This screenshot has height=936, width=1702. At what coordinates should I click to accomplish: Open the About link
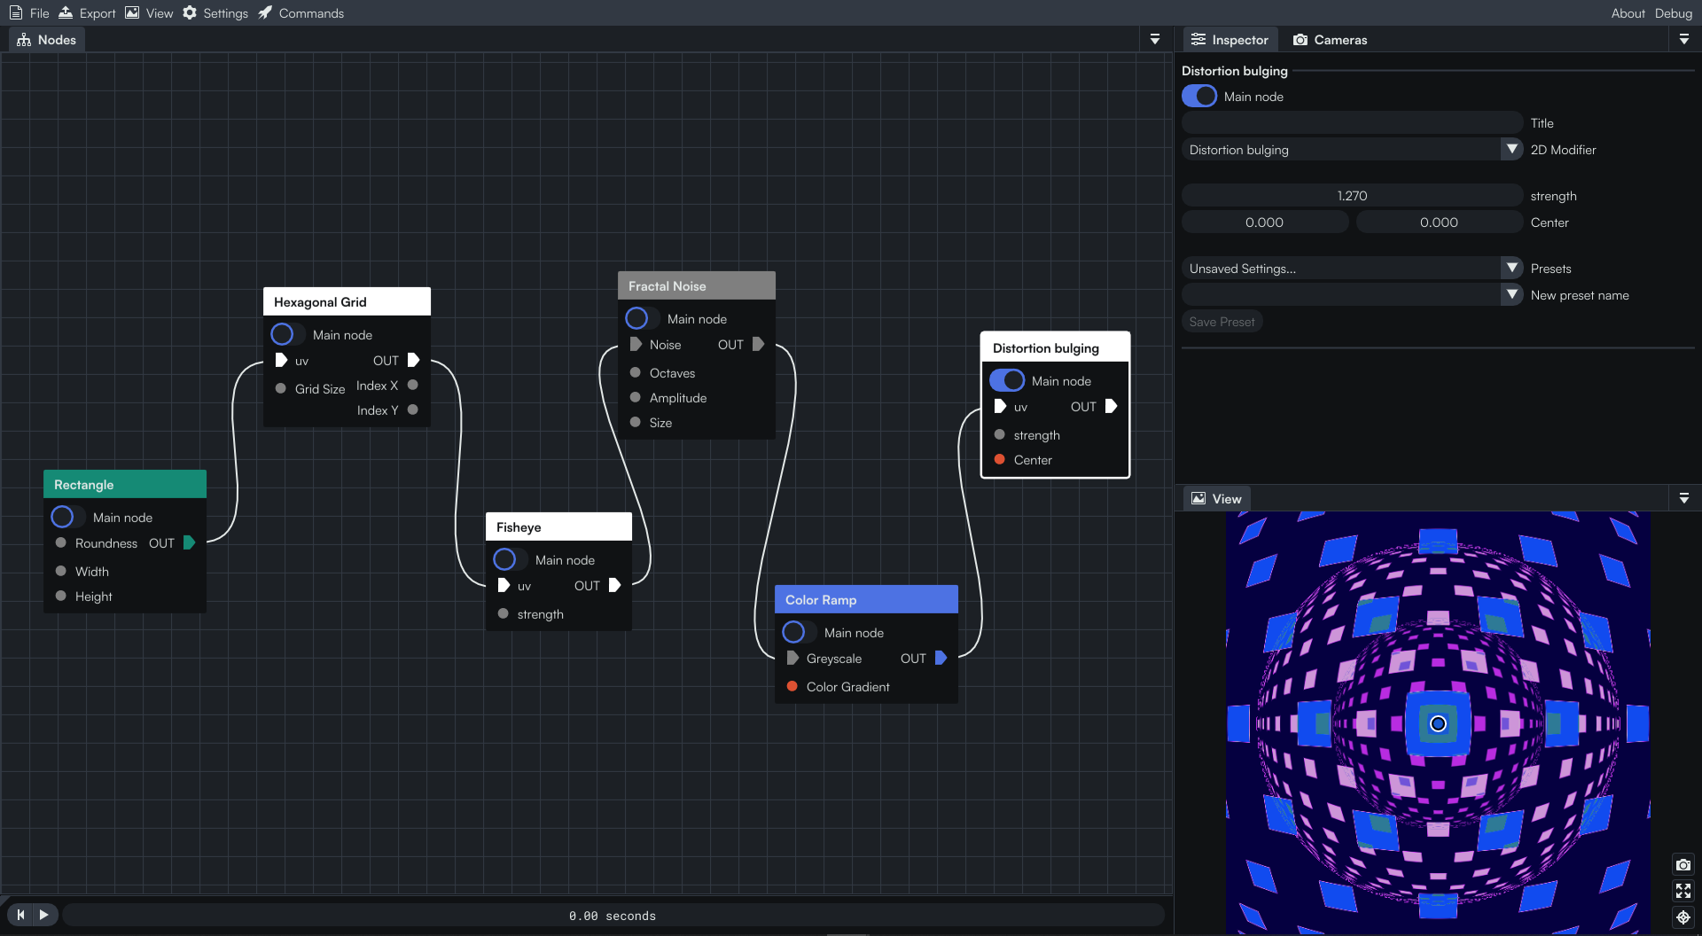coord(1628,12)
